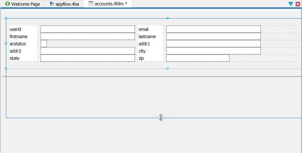The image size is (302, 153).
Task: Click the lastname input field
Action: tap(214, 36)
